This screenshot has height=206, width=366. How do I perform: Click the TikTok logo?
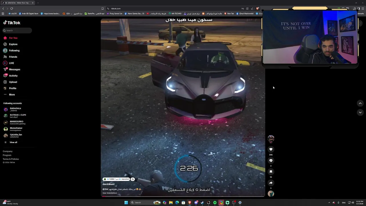pyautogui.click(x=12, y=23)
